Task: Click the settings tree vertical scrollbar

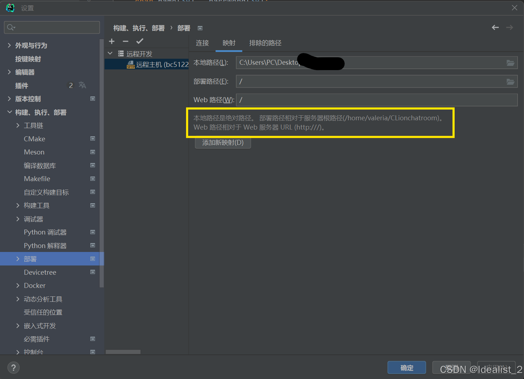Action: coord(102,163)
